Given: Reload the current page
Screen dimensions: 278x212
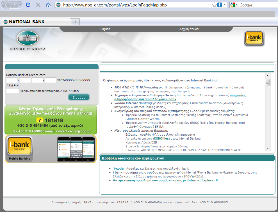Looking at the screenshot, I should tap(28, 5).
